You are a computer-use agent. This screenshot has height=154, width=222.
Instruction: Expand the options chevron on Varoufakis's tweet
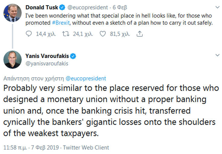[x=217, y=56]
